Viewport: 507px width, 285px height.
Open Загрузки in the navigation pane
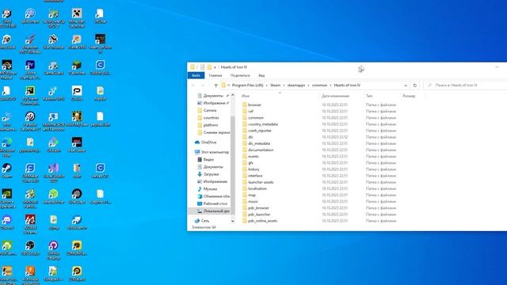point(208,174)
